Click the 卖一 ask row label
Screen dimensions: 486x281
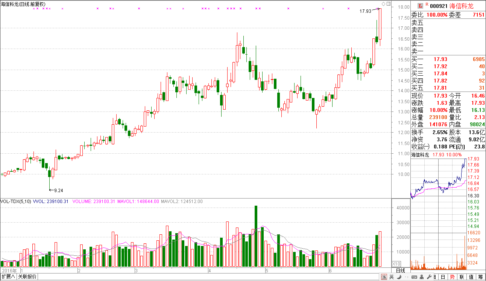point(417,51)
